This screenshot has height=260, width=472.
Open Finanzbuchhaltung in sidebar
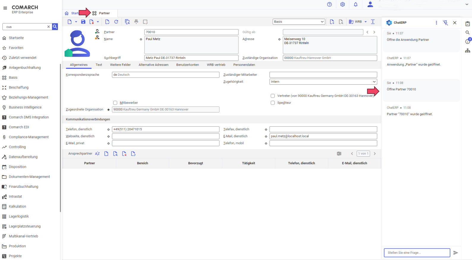click(x=23, y=187)
